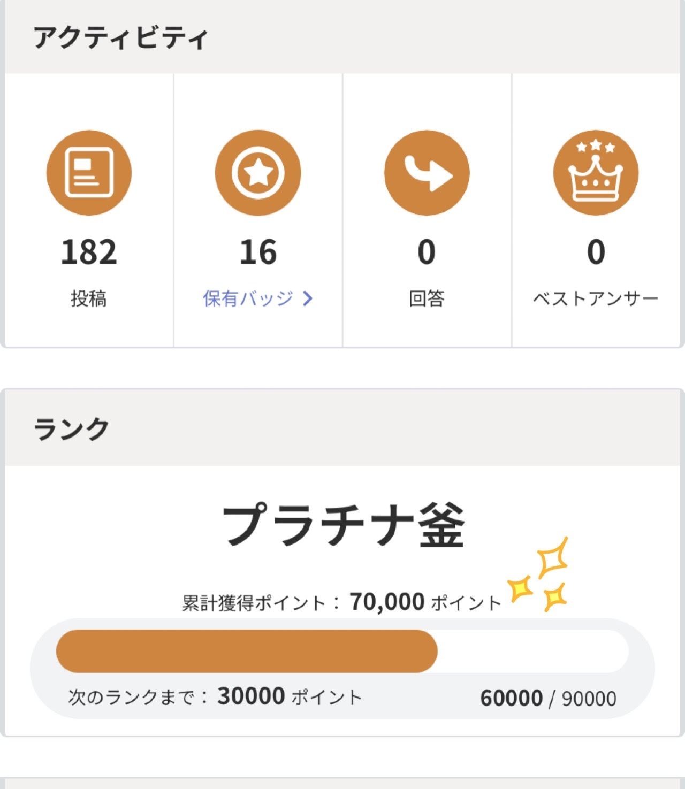Click the ランク section header
The height and width of the screenshot is (789, 685).
coord(72,429)
